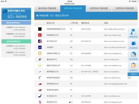Expand the 浦东机场常用电话 section header
The width and height of the screenshot is (139, 104).
point(16,23)
